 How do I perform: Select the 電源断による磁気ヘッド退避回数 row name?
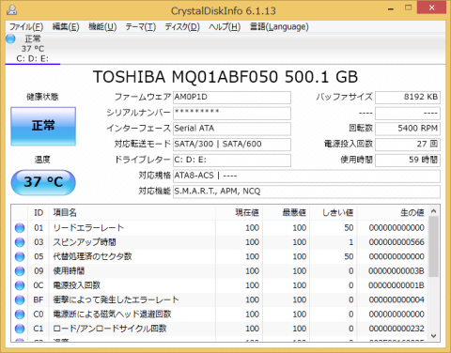(112, 315)
